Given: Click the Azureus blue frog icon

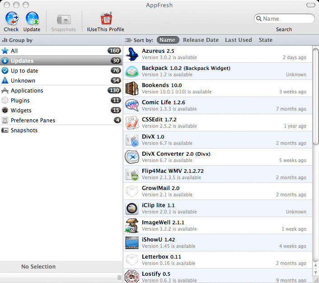Looking at the screenshot, I should [132, 54].
